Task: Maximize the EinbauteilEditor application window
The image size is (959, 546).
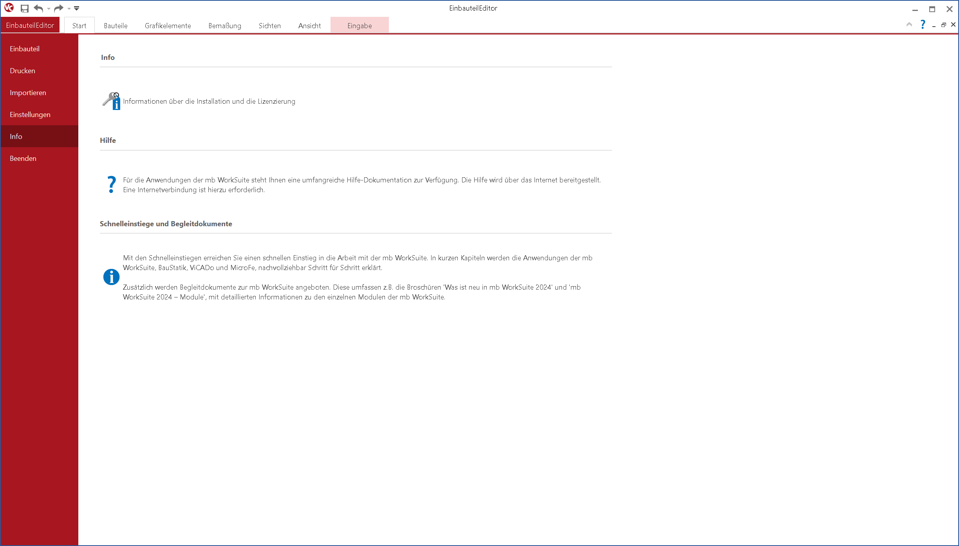Action: coord(932,9)
